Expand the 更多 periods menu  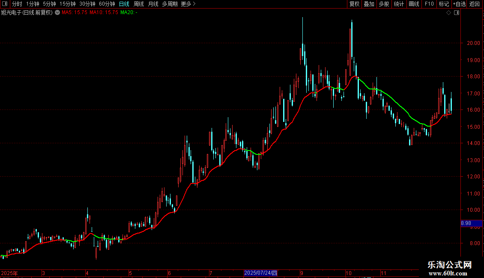pos(188,4)
